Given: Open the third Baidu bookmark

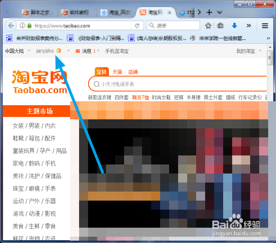Looking at the screenshot, I should click(157, 38).
